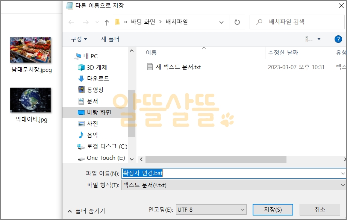Click navigation pane scroll down arrow
347x220 pixels.
pyautogui.click(x=132, y=159)
